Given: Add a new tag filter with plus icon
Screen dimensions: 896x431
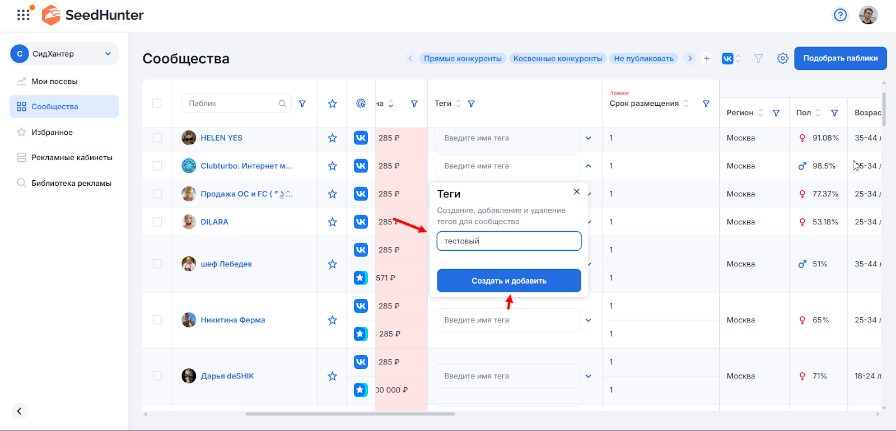Looking at the screenshot, I should [x=707, y=58].
